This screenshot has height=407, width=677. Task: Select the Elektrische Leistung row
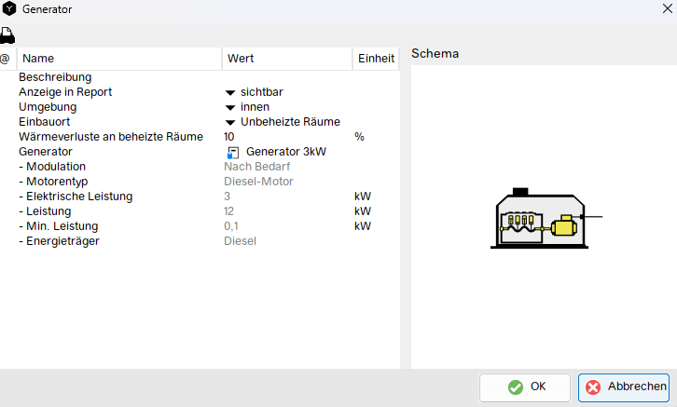(x=76, y=197)
